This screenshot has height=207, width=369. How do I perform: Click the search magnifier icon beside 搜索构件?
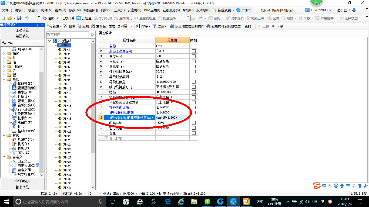(x=92, y=35)
